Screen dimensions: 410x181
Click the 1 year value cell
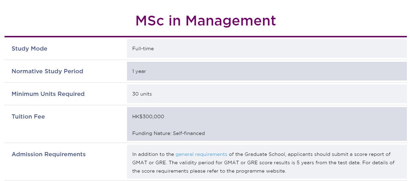click(267, 71)
